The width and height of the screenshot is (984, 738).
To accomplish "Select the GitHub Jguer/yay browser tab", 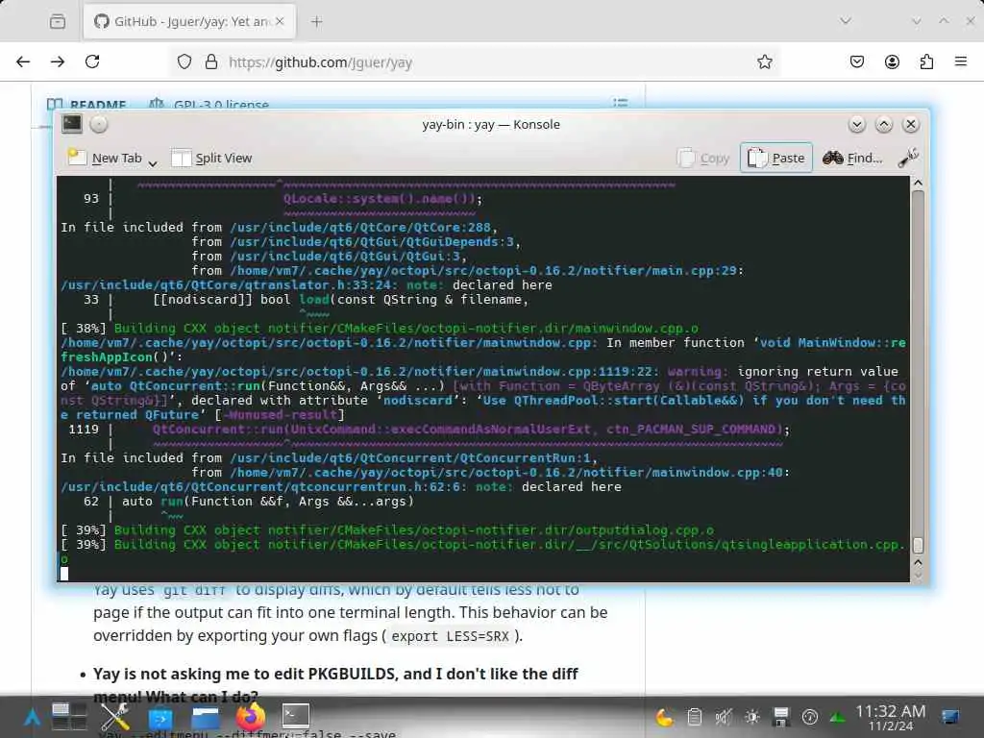I will click(x=190, y=21).
